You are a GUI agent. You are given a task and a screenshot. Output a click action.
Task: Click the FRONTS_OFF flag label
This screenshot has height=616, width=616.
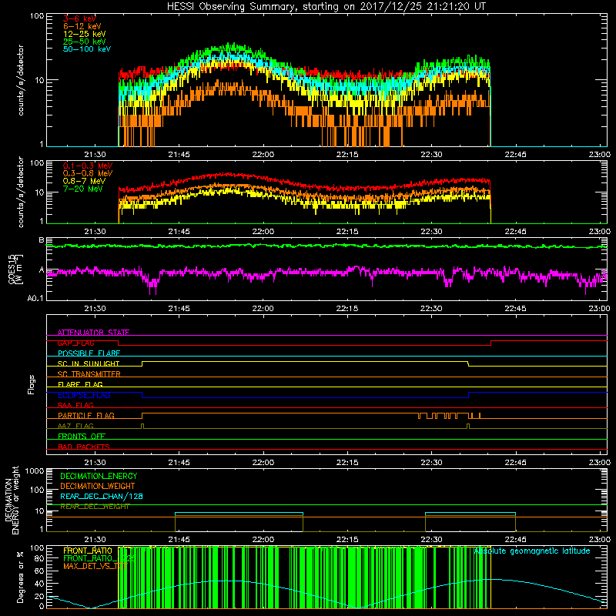click(82, 437)
